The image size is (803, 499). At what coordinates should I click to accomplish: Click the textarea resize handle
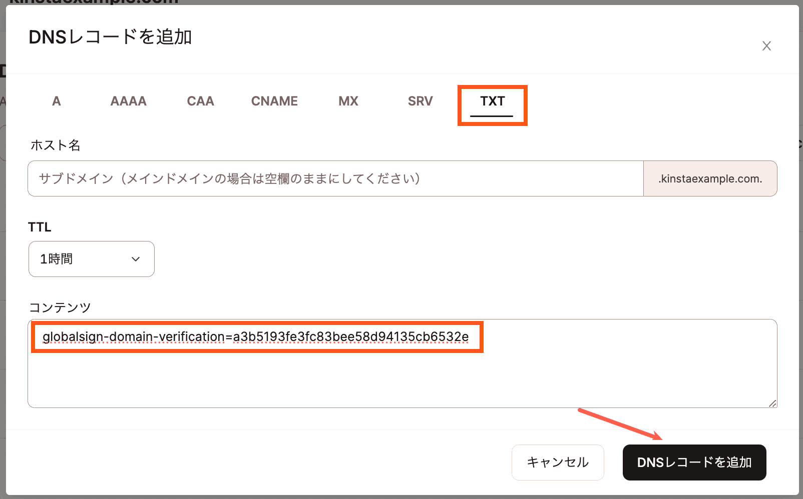coord(772,403)
